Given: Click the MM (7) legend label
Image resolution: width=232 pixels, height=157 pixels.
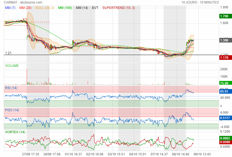Looking at the screenshot, I should click(11, 8).
